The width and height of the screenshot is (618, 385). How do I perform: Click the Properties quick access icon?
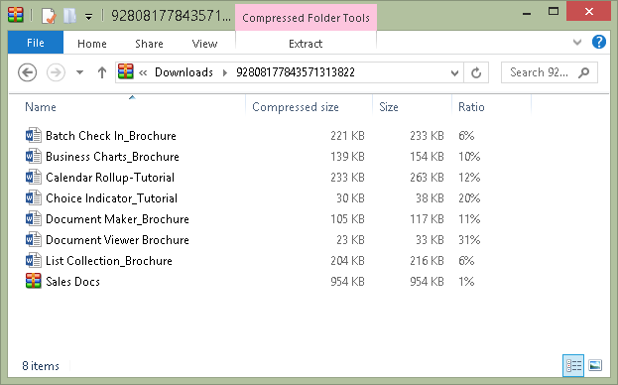(x=49, y=16)
